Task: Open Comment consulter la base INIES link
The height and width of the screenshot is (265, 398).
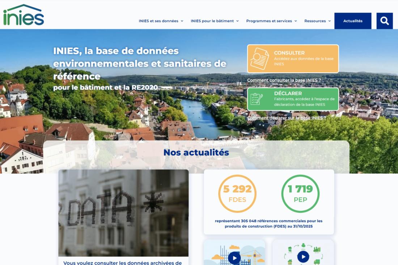Action: point(284,80)
